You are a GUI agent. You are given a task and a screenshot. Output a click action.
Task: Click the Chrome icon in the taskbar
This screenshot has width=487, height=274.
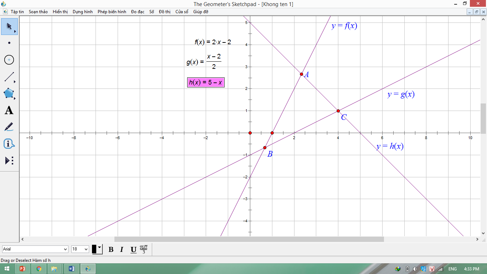39,269
